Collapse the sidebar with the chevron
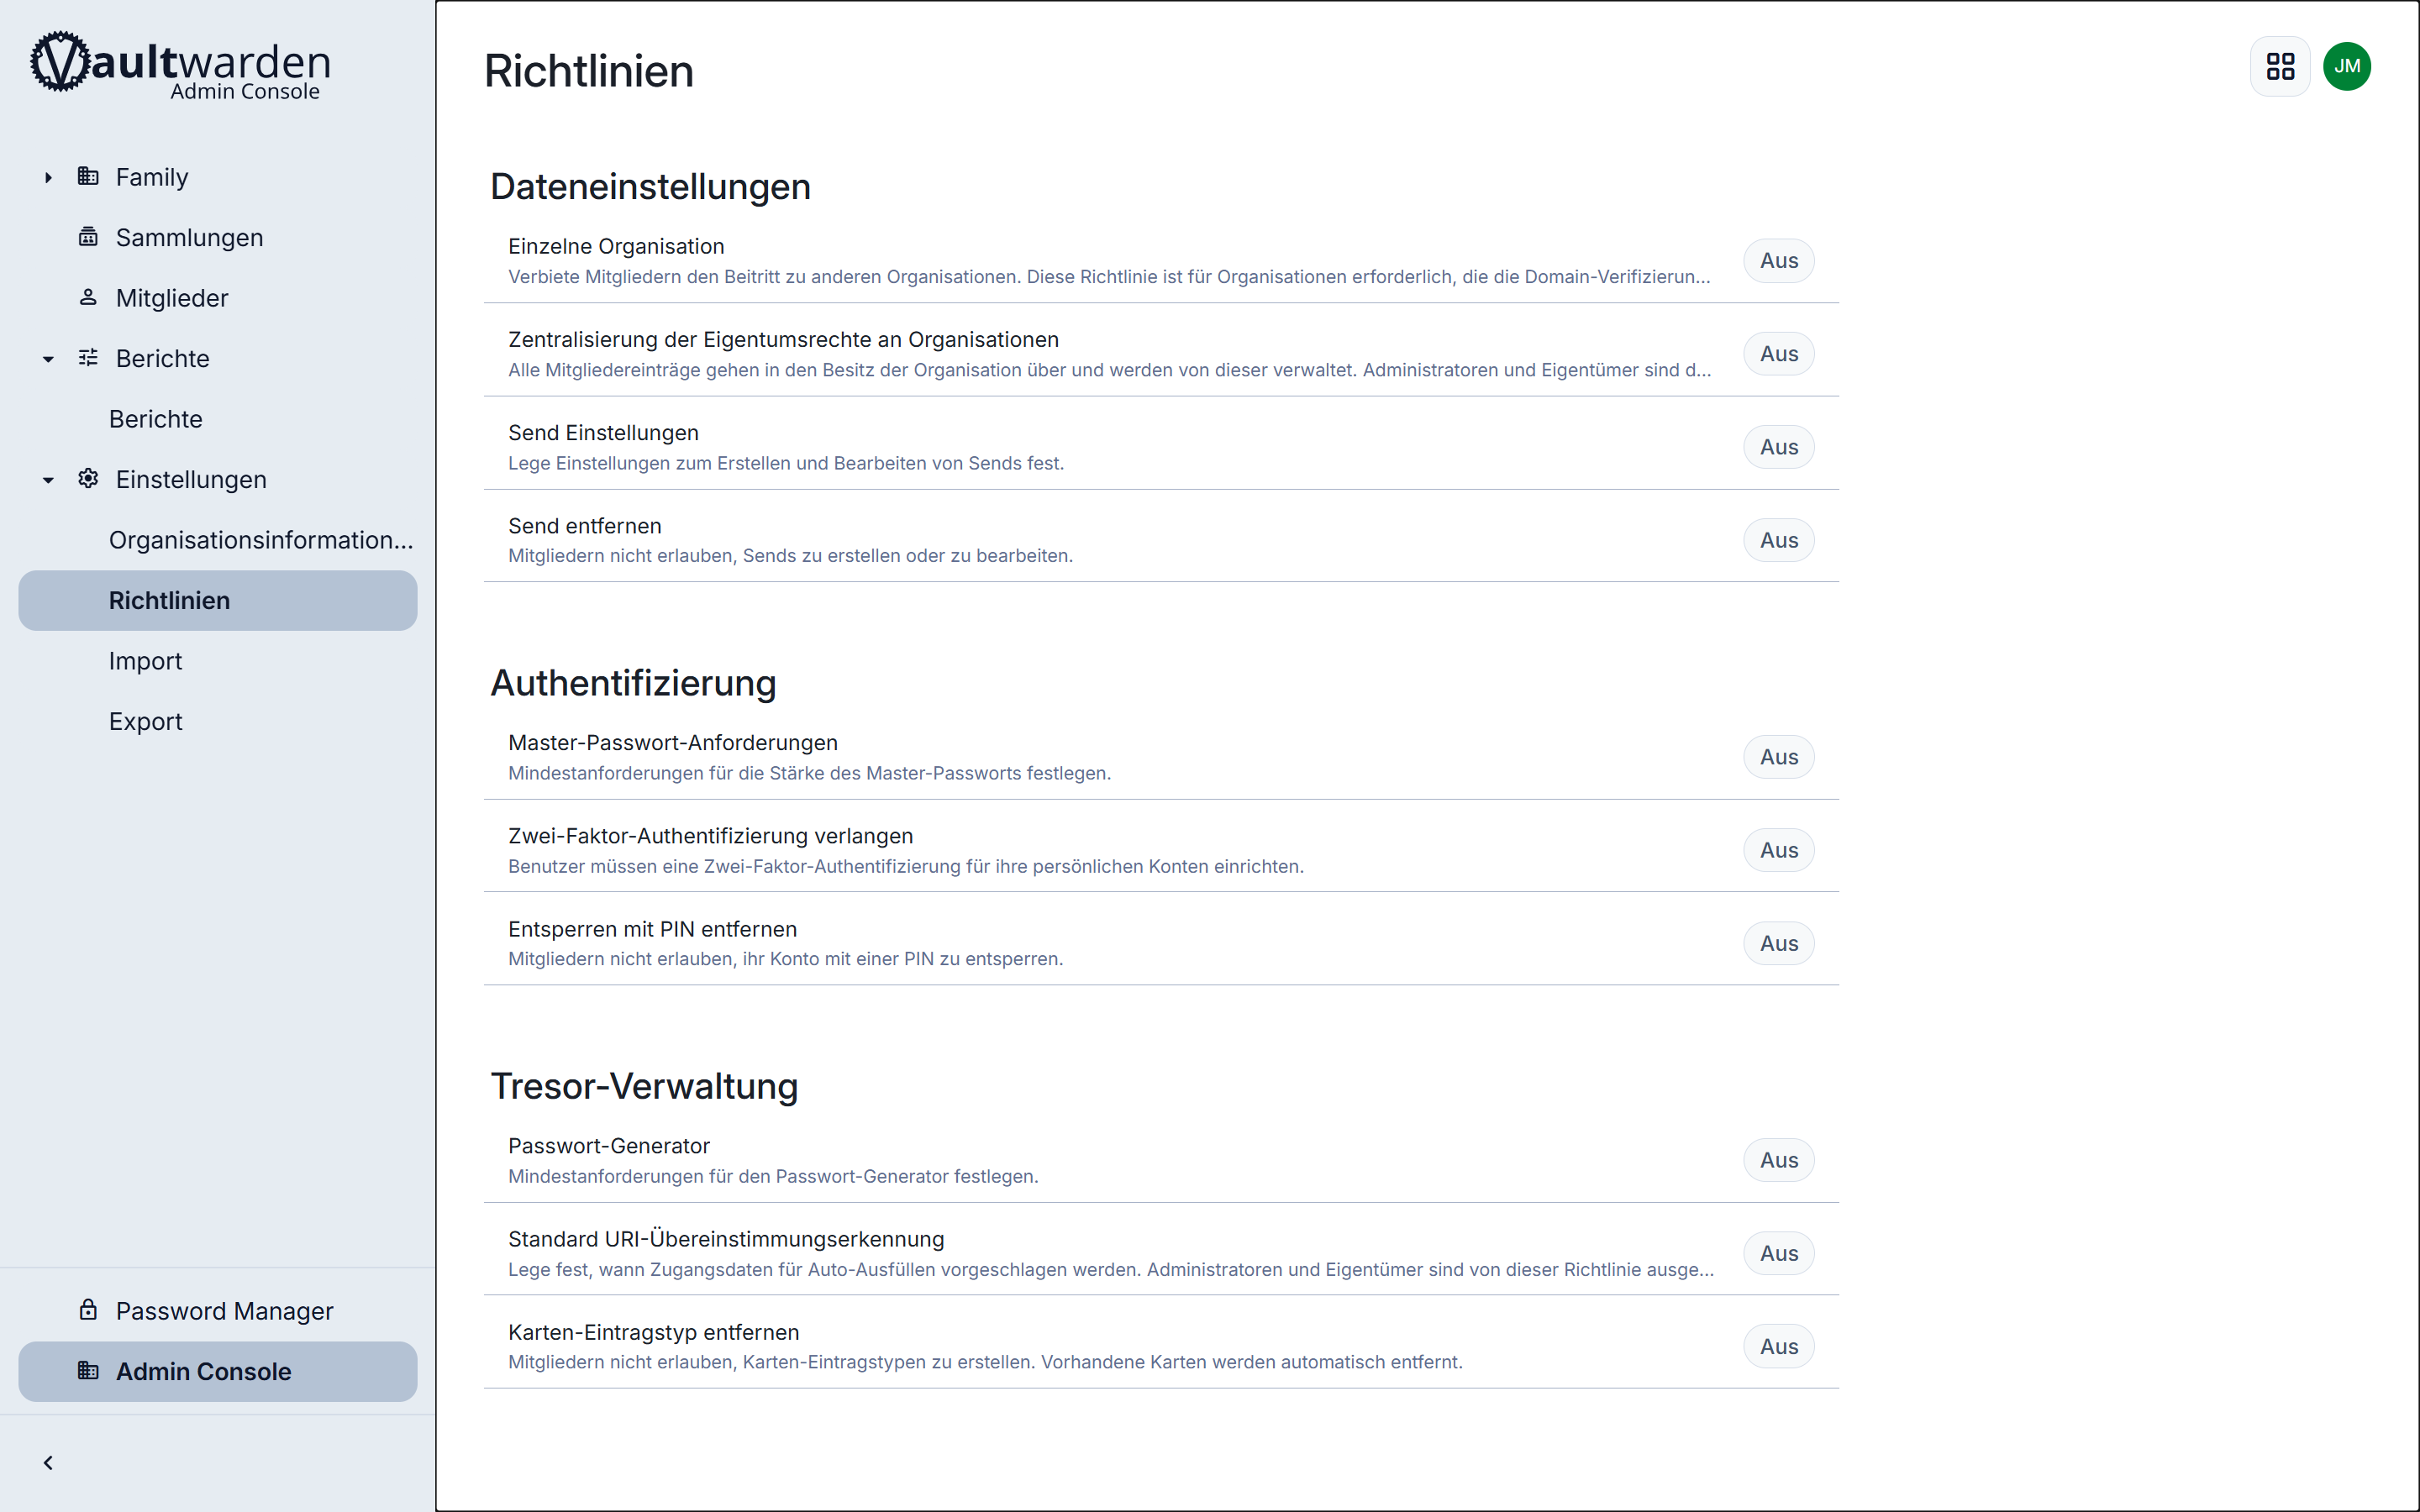The image size is (2420, 1512). click(48, 1463)
